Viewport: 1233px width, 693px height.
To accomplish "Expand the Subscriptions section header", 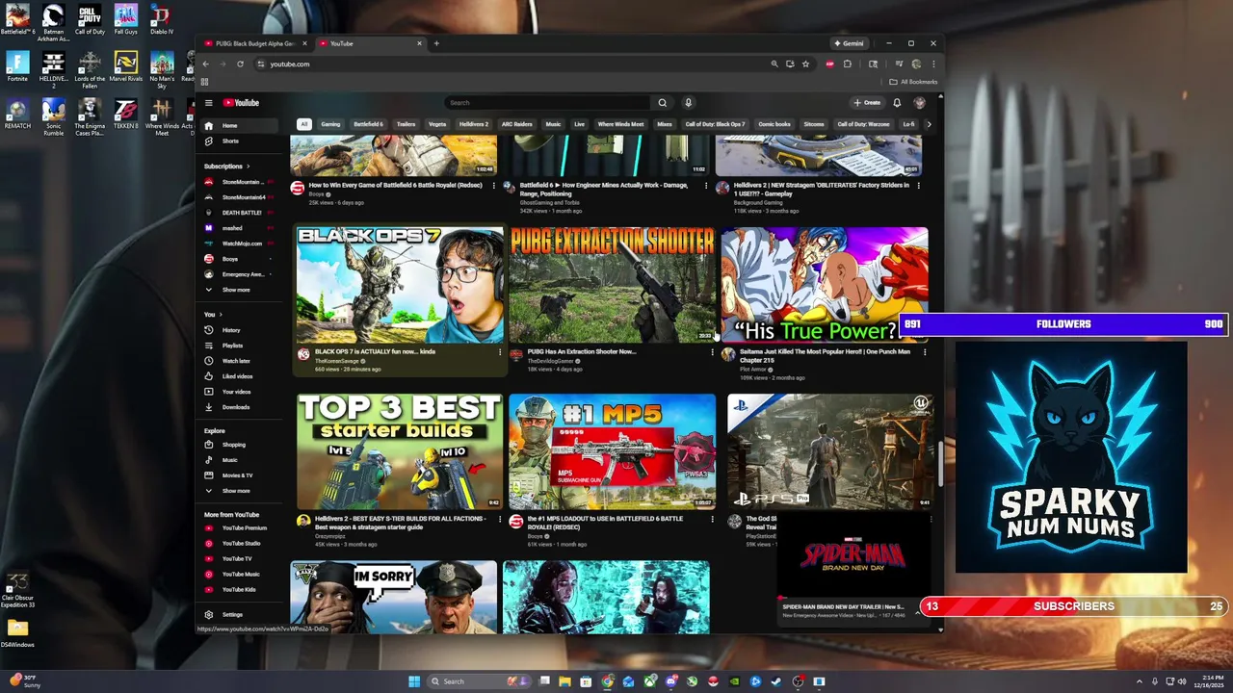I will (x=225, y=167).
